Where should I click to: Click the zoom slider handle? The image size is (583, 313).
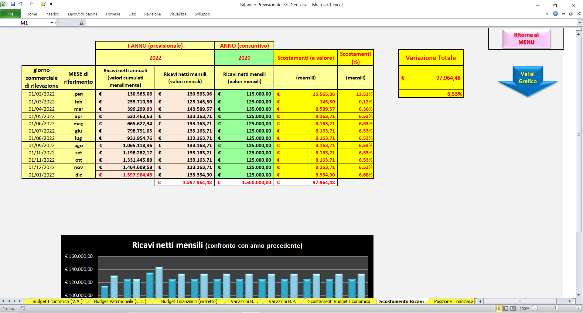tap(557, 308)
